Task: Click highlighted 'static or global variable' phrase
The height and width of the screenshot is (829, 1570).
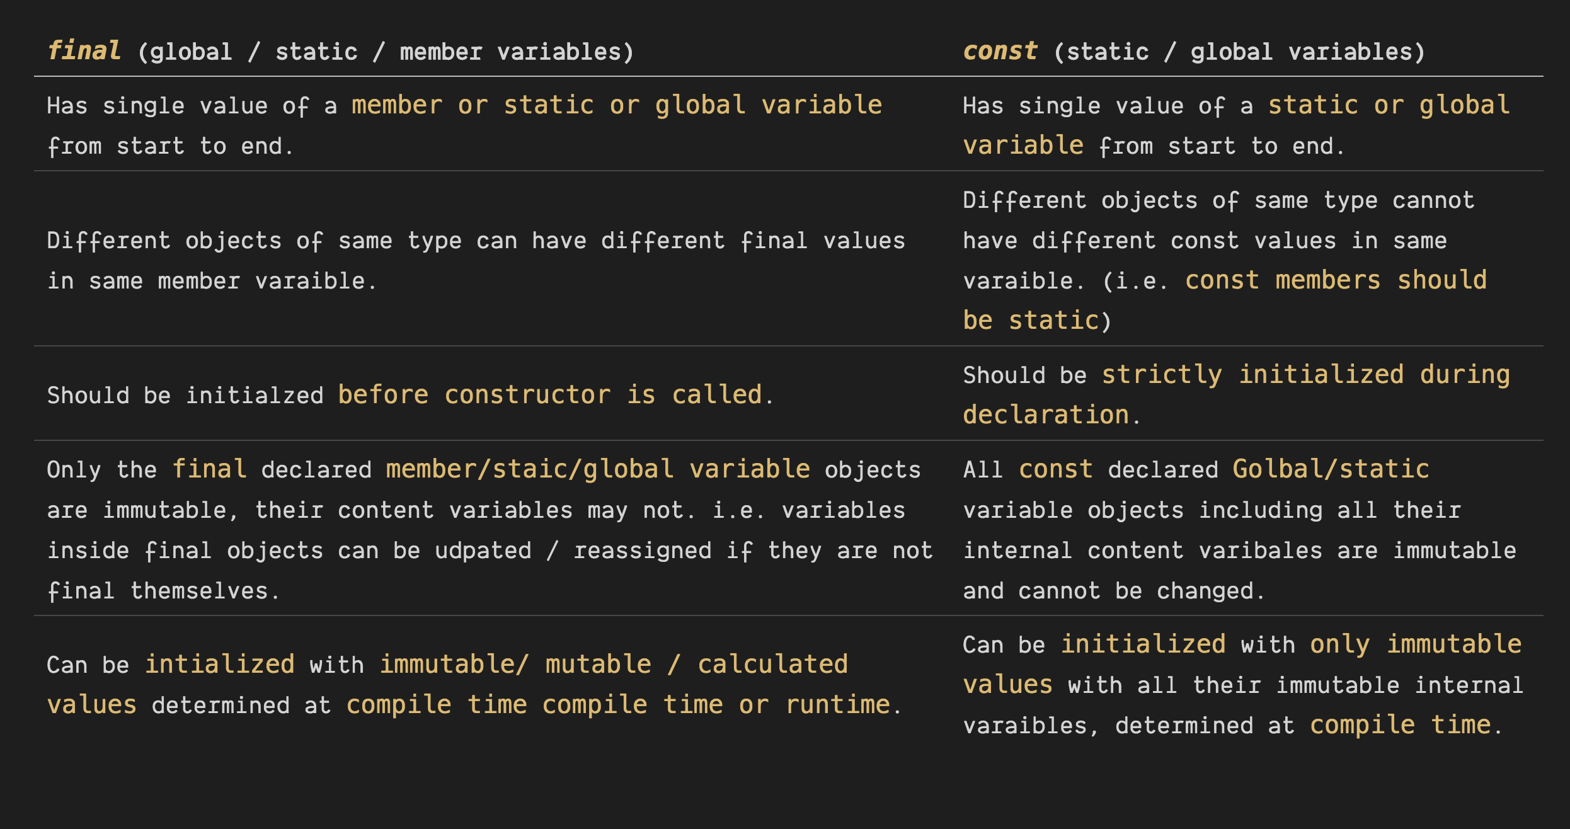Action: [x=1388, y=105]
